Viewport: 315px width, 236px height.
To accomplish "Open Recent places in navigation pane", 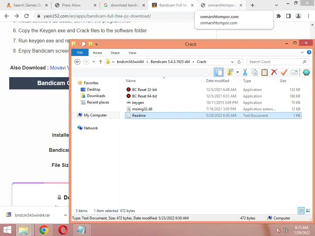I will click(98, 102).
